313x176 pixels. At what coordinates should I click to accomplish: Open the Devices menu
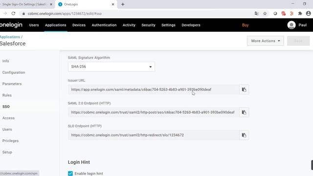(79, 25)
